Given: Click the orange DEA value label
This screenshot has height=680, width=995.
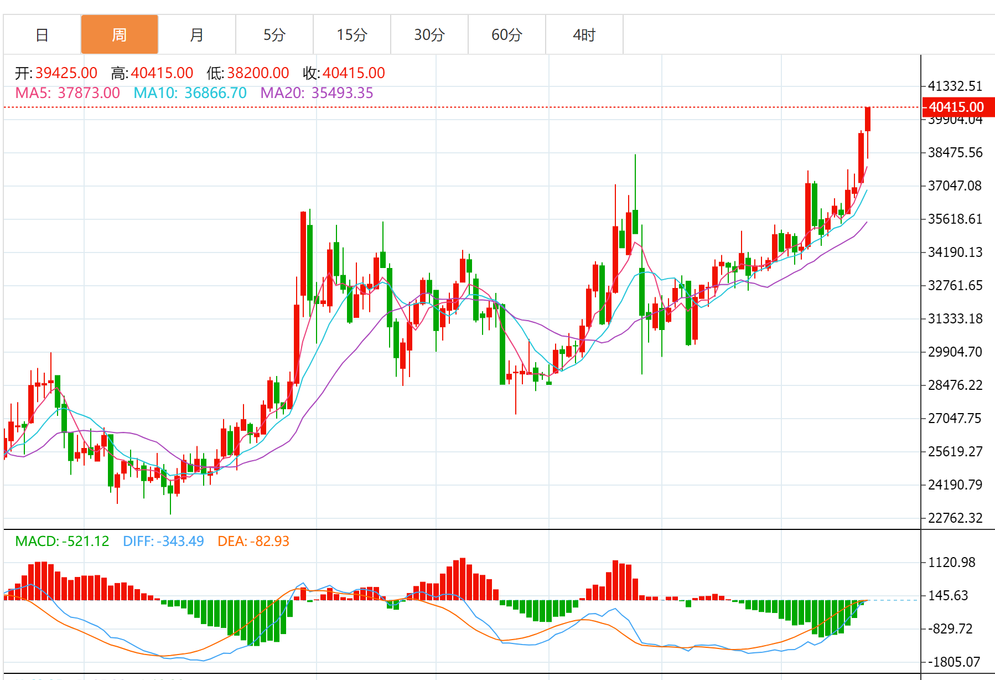Looking at the screenshot, I should pyautogui.click(x=253, y=541).
